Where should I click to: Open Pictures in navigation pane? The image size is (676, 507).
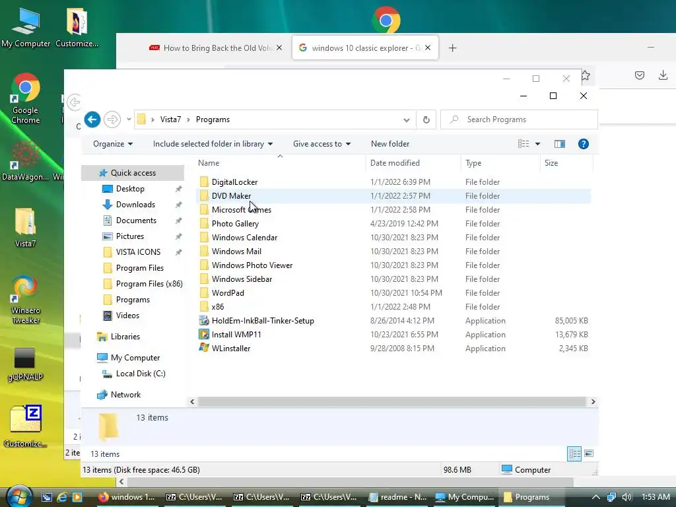pyautogui.click(x=129, y=236)
